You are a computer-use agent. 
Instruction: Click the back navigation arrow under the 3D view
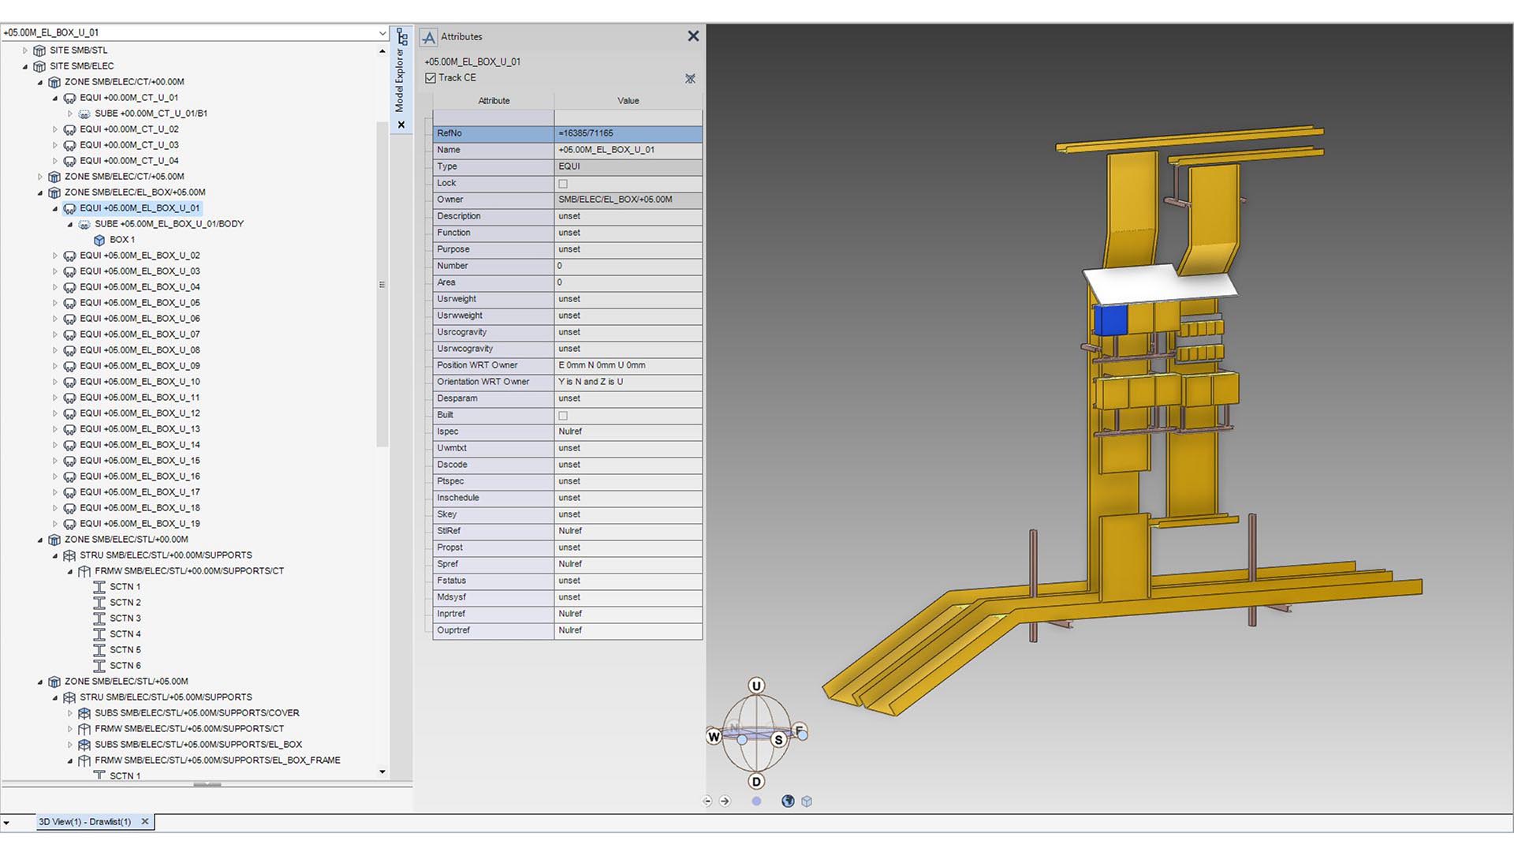click(707, 801)
